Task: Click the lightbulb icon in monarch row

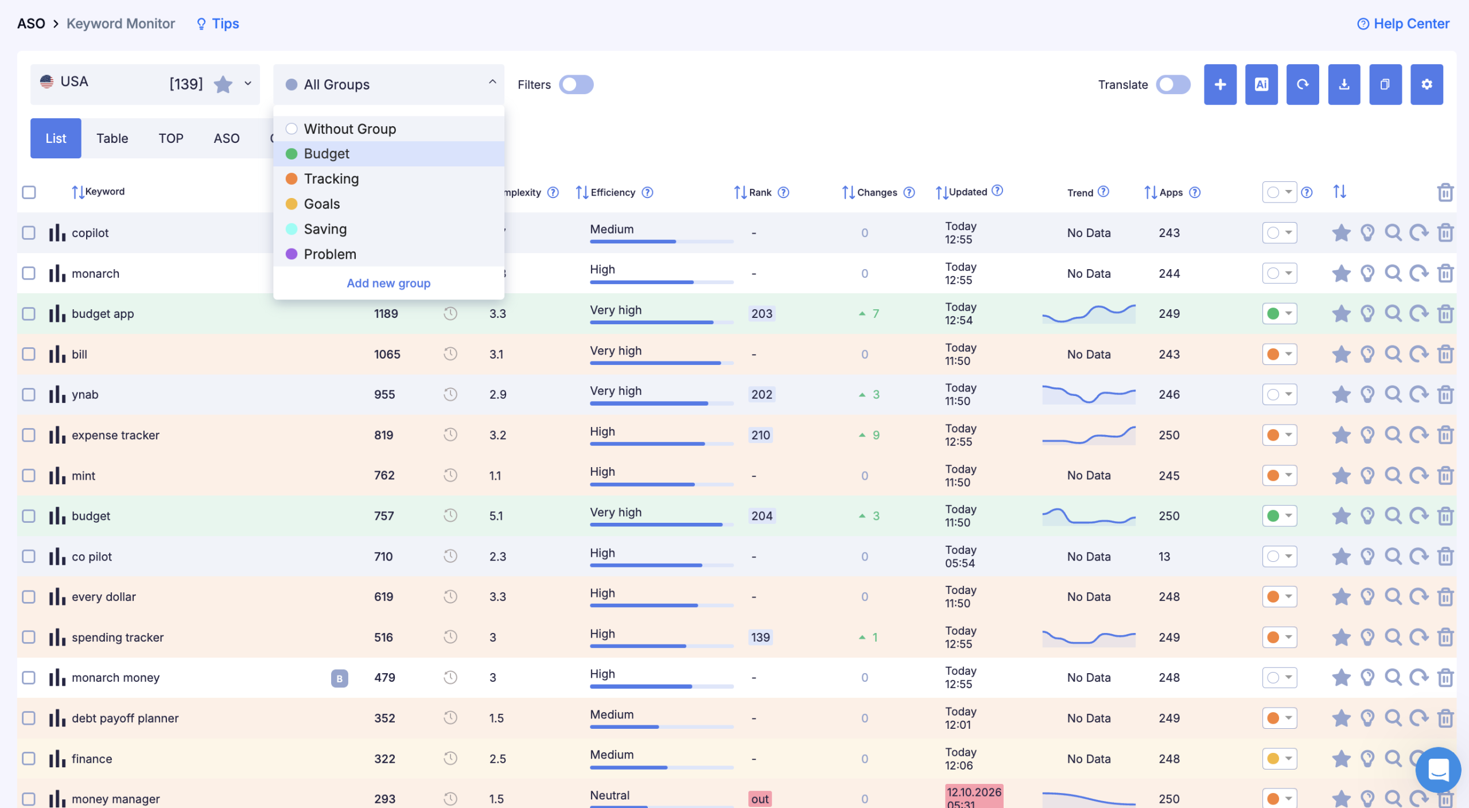Action: click(1367, 274)
